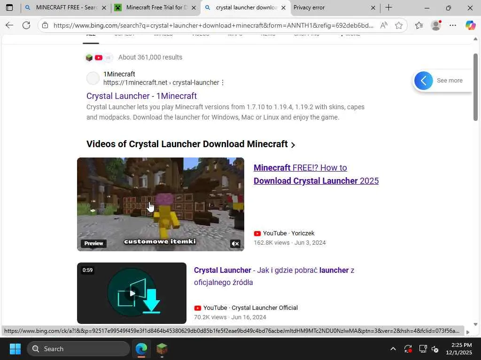Click About 361,000 results text
Screen dimensions: 481x360
click(x=150, y=57)
